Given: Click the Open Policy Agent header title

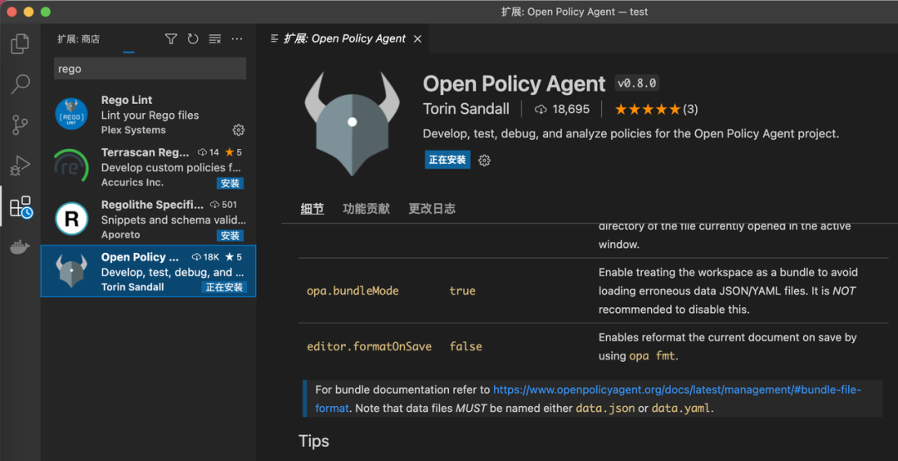Looking at the screenshot, I should click(514, 84).
